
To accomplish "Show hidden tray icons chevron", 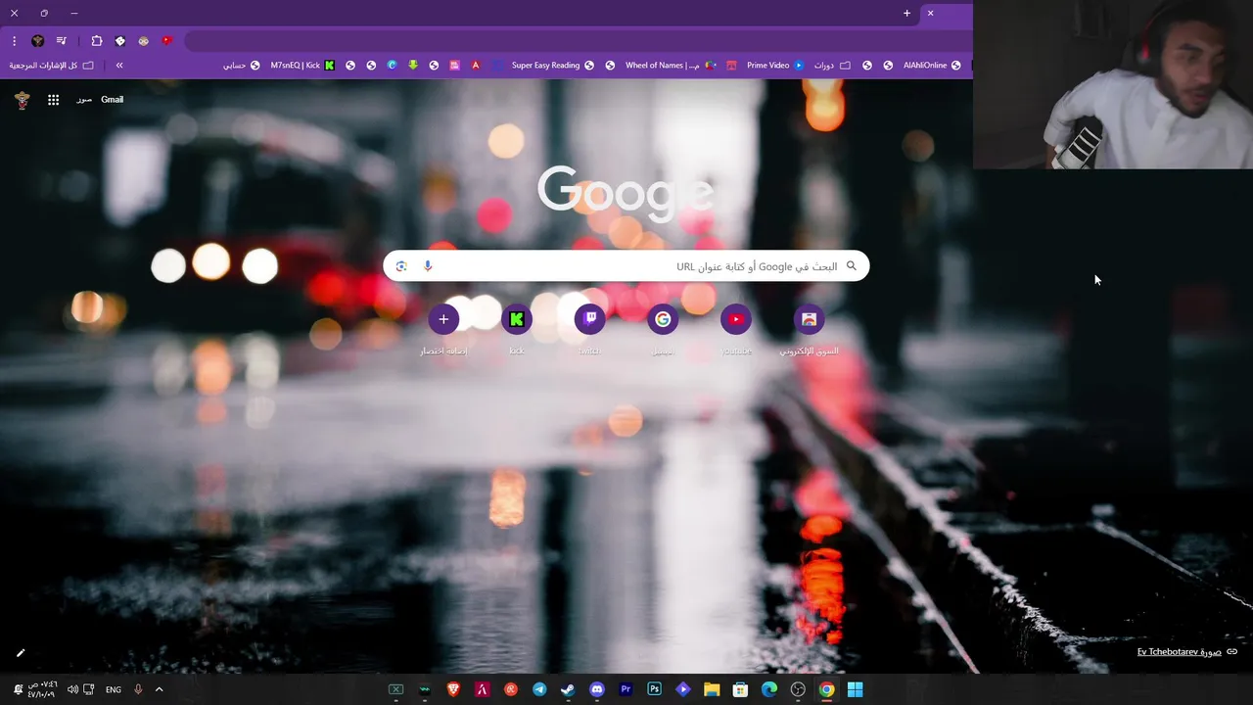I will (159, 689).
